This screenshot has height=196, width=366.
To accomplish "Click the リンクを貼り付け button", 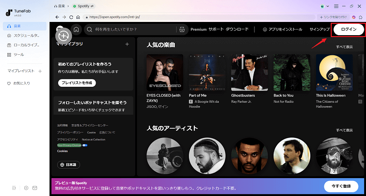I will (x=333, y=17).
